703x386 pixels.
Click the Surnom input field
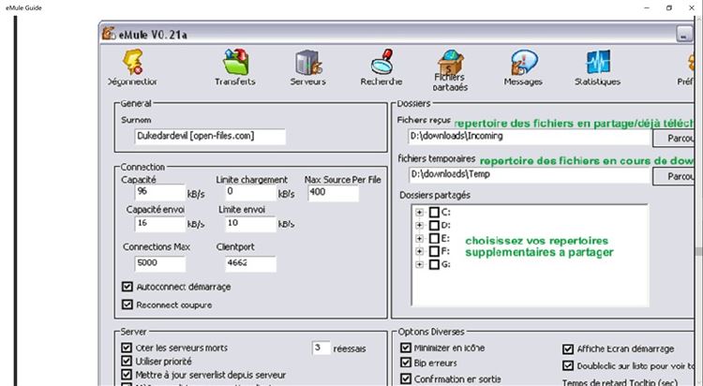click(x=210, y=136)
